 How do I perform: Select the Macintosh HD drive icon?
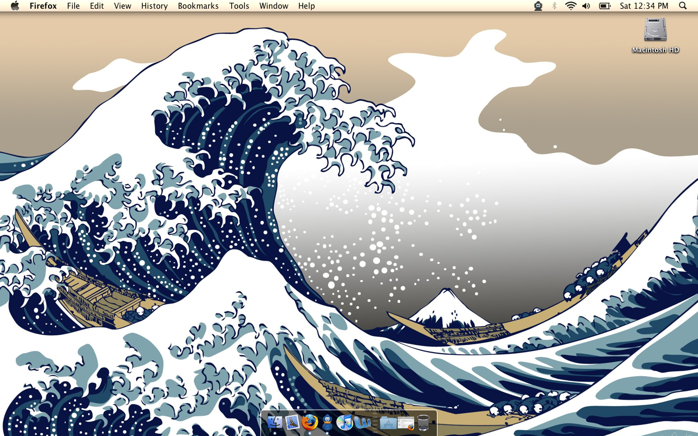(x=655, y=30)
